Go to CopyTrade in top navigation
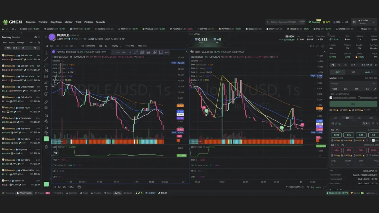This screenshot has height=213, width=379. tap(56, 22)
